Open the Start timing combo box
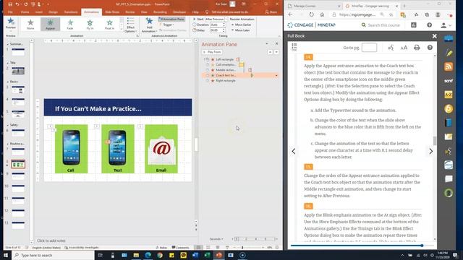This screenshot has width=463, height=260. [x=216, y=19]
